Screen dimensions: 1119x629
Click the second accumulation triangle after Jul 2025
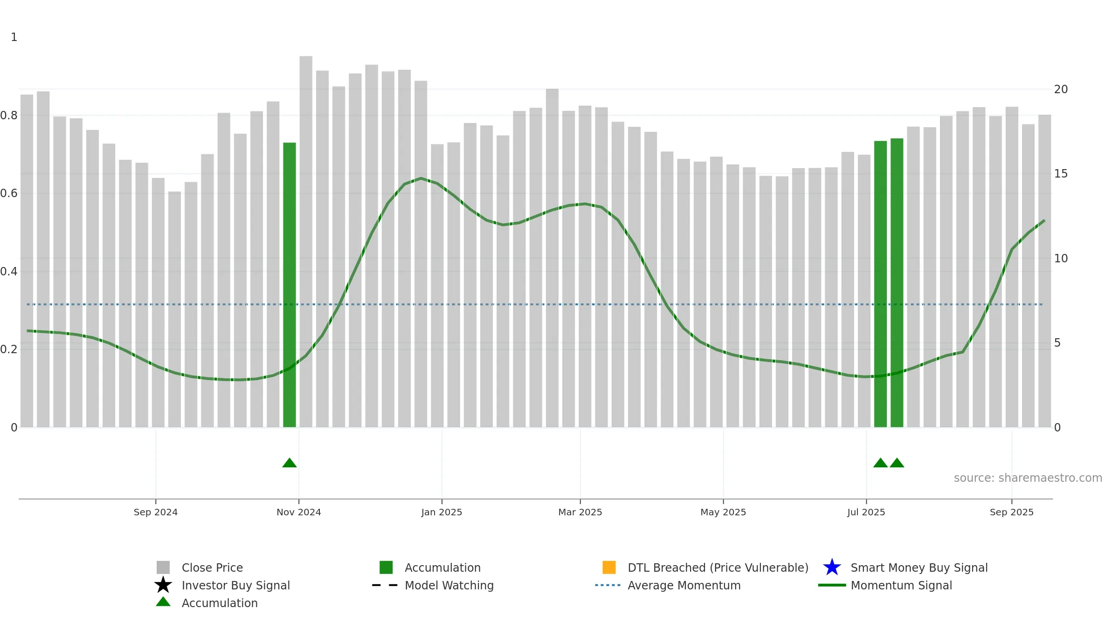tap(897, 463)
